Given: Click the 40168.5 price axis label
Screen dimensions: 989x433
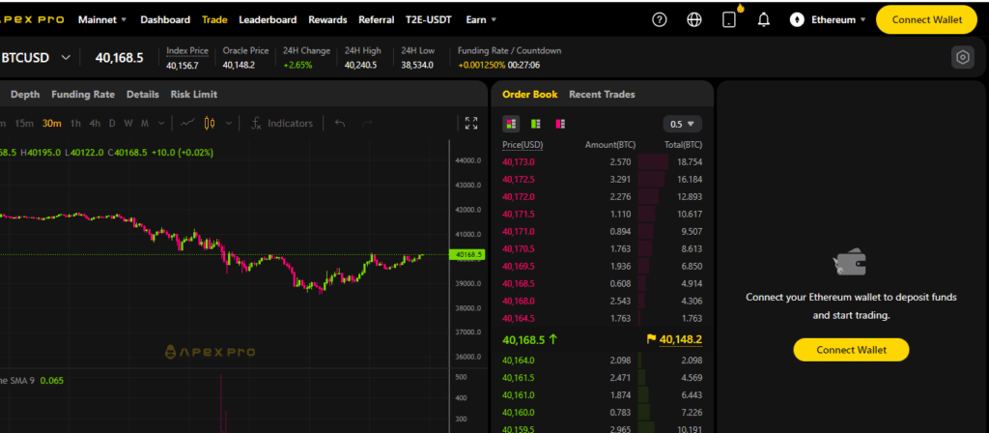Looking at the screenshot, I should 466,255.
